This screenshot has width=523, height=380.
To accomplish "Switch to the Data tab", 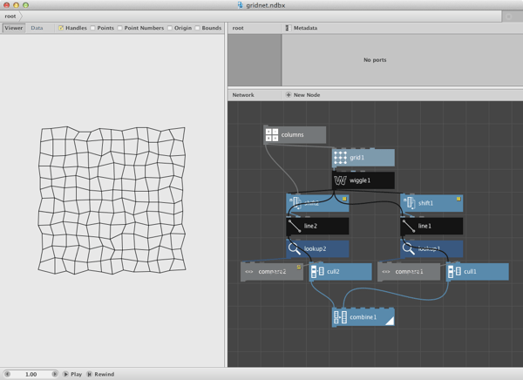I will click(37, 28).
